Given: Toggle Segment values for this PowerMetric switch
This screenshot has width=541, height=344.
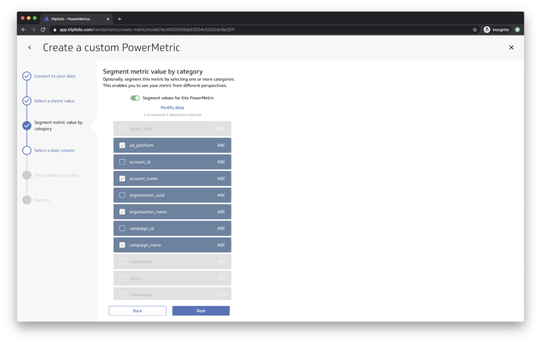Looking at the screenshot, I should click(135, 98).
